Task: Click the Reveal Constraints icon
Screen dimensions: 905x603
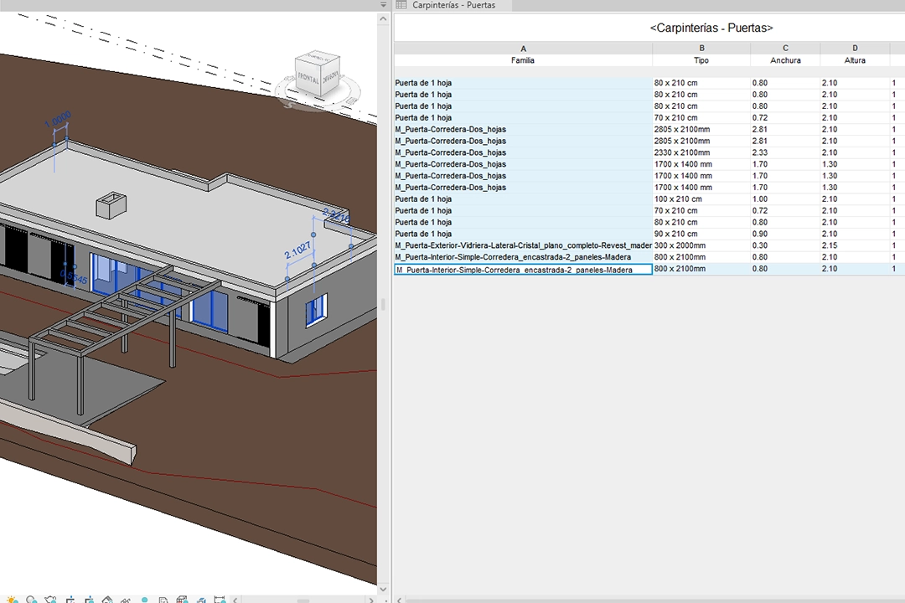Action: [220, 600]
